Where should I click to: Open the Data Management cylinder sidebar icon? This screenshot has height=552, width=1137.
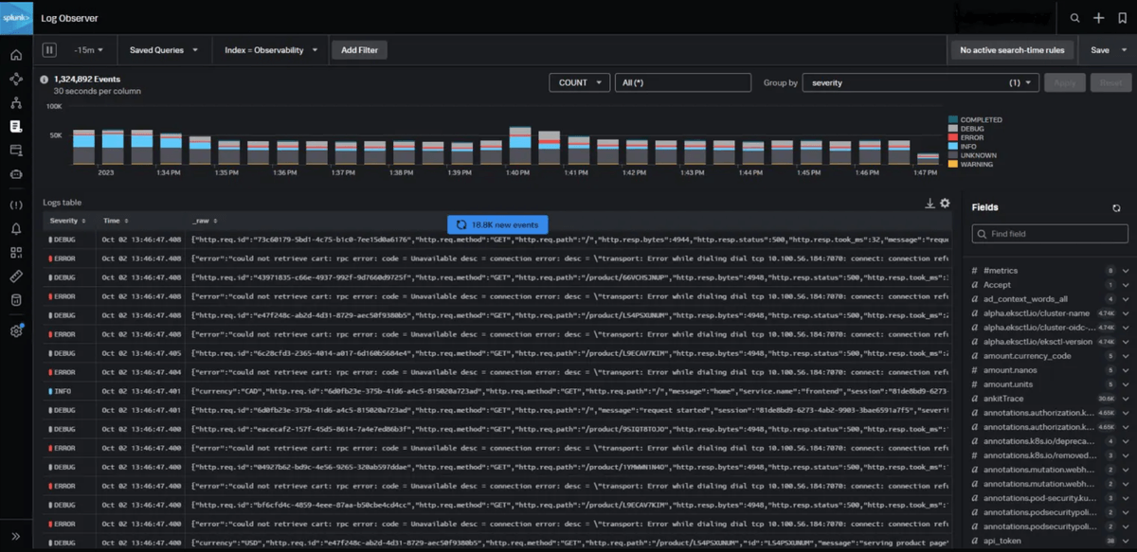16,299
